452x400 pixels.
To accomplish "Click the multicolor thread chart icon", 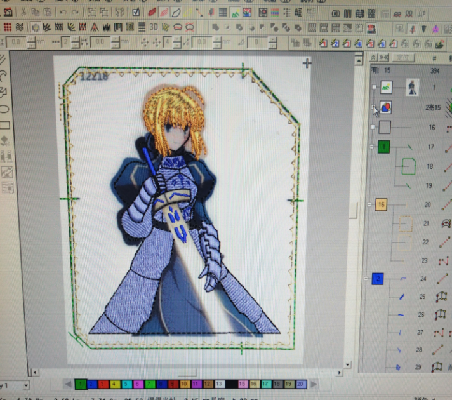I will pyautogui.click(x=275, y=13).
